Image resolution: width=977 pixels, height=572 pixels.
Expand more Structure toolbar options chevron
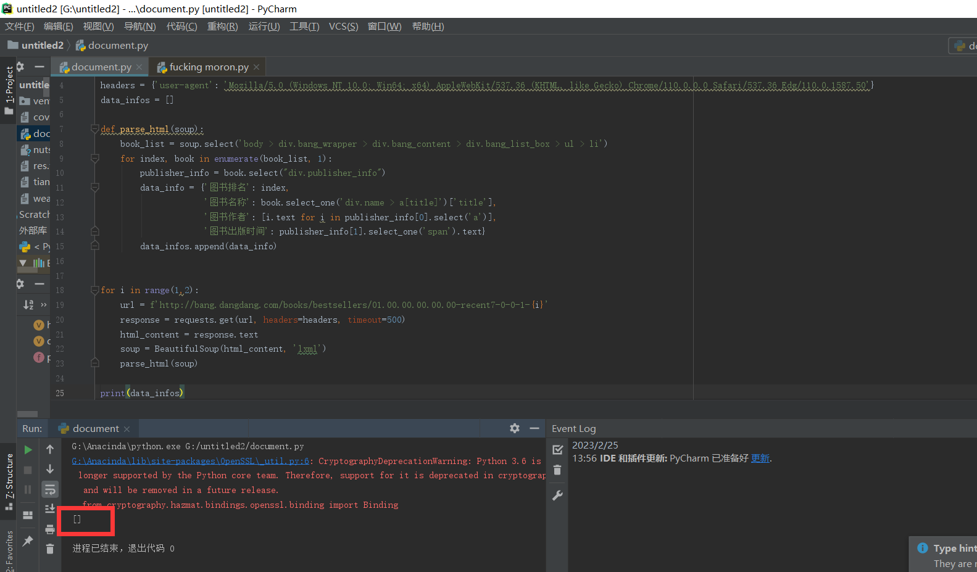click(x=44, y=305)
